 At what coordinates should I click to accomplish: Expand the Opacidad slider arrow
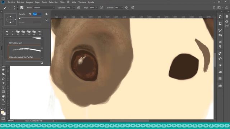tap(74, 8)
